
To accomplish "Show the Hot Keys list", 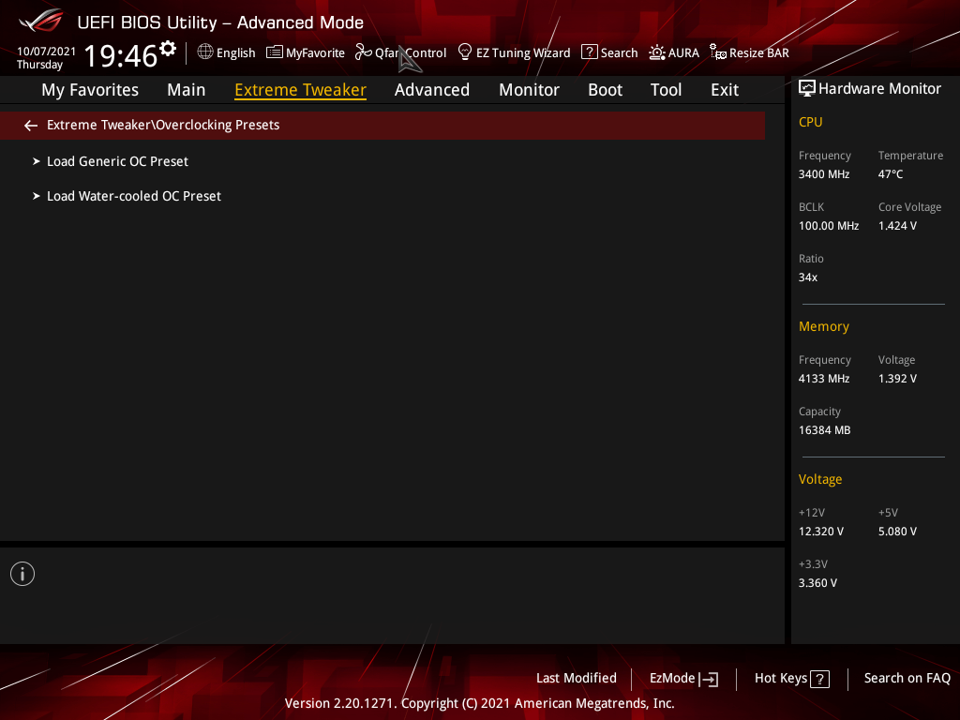I will point(791,679).
